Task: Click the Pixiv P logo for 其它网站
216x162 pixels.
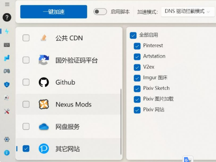Action: pos(44,149)
